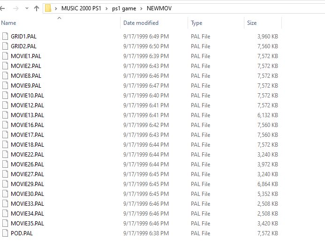Select the file name MOVIE30.PAL
Screen dimensions: 325x247
(x=27, y=194)
